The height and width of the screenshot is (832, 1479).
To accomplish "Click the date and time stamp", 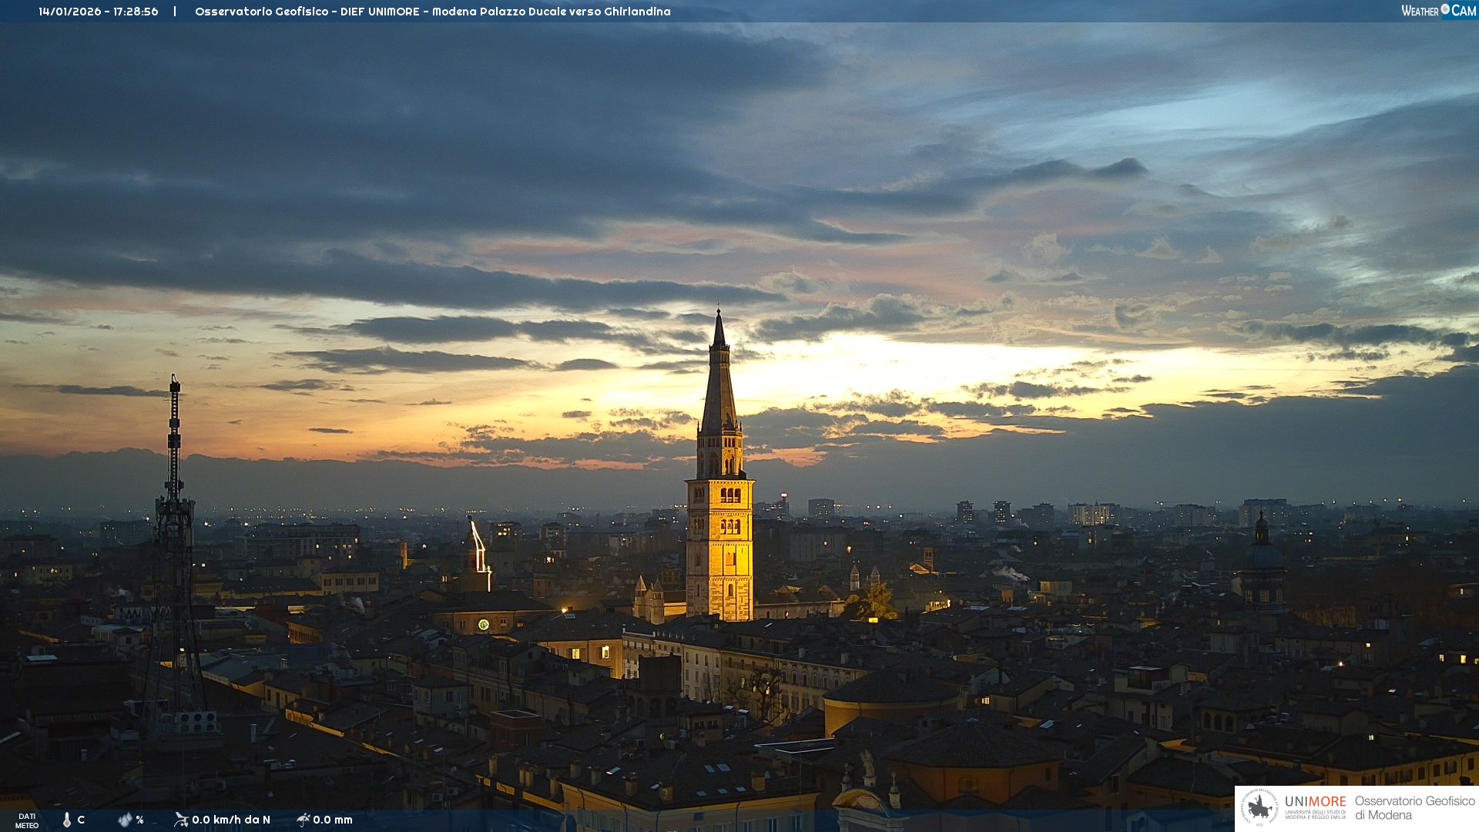I will (99, 12).
